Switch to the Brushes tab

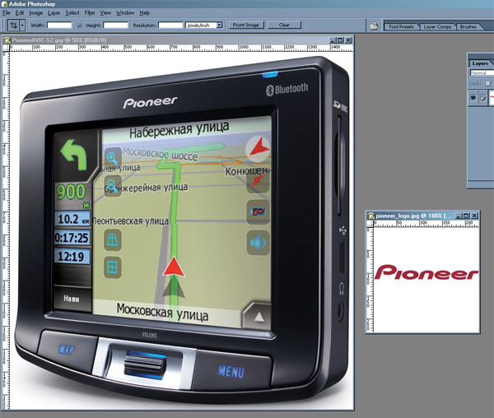tap(468, 27)
